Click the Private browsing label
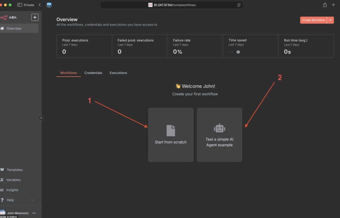340x218 pixels. click(x=29, y=5)
